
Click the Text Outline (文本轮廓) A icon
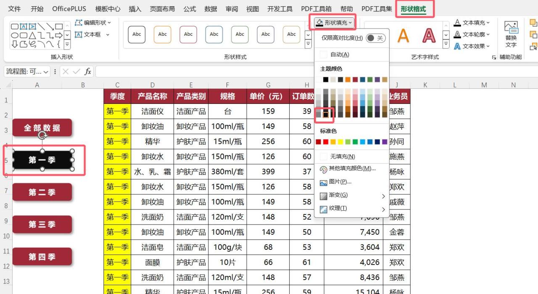coord(457,34)
